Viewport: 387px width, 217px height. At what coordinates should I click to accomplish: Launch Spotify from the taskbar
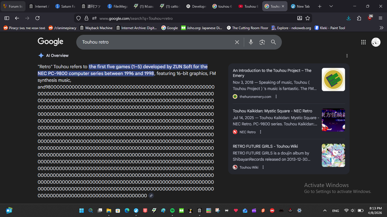coord(172,211)
